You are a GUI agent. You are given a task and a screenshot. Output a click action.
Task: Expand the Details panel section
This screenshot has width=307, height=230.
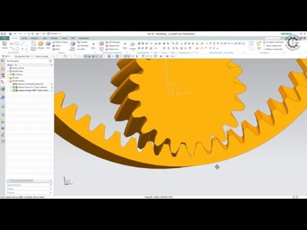tap(29, 189)
